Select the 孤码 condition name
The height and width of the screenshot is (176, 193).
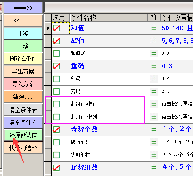tap(75, 91)
